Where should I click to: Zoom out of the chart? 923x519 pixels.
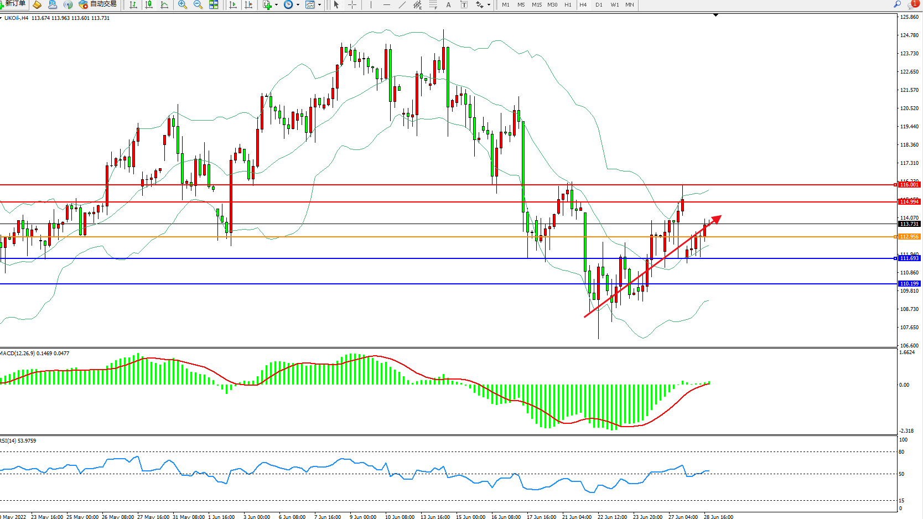click(x=198, y=4)
